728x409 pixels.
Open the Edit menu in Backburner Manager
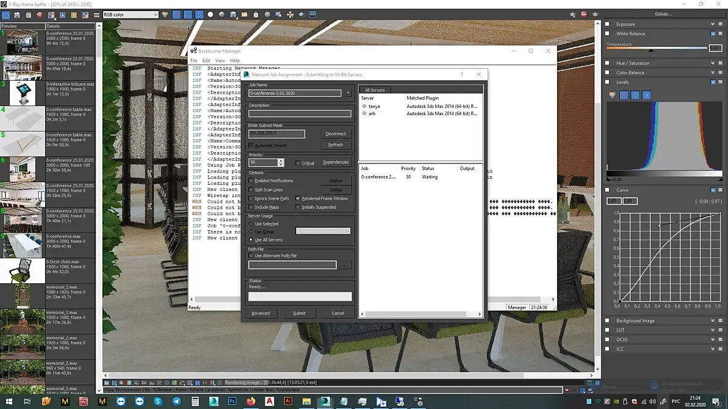(206, 60)
